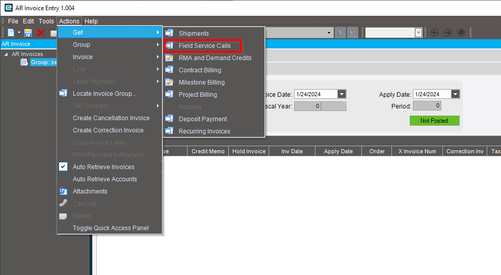Click the Contract Billing icon

(169, 70)
